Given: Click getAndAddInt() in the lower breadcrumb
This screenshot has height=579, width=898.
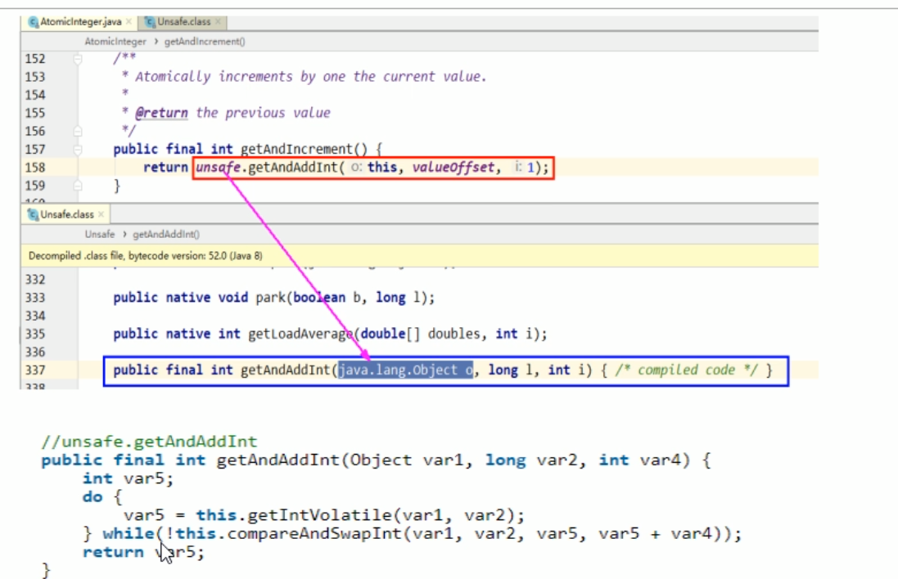Looking at the screenshot, I should pos(166,234).
